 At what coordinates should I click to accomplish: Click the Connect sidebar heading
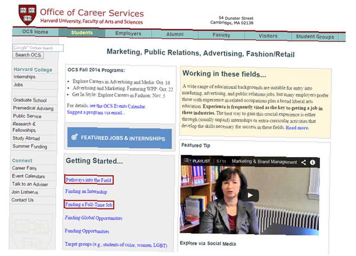click(x=22, y=161)
